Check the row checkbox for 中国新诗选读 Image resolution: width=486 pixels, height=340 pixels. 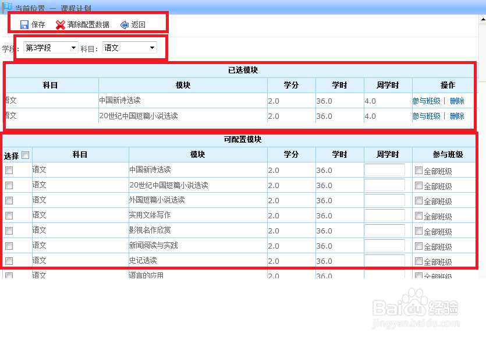[9, 169]
